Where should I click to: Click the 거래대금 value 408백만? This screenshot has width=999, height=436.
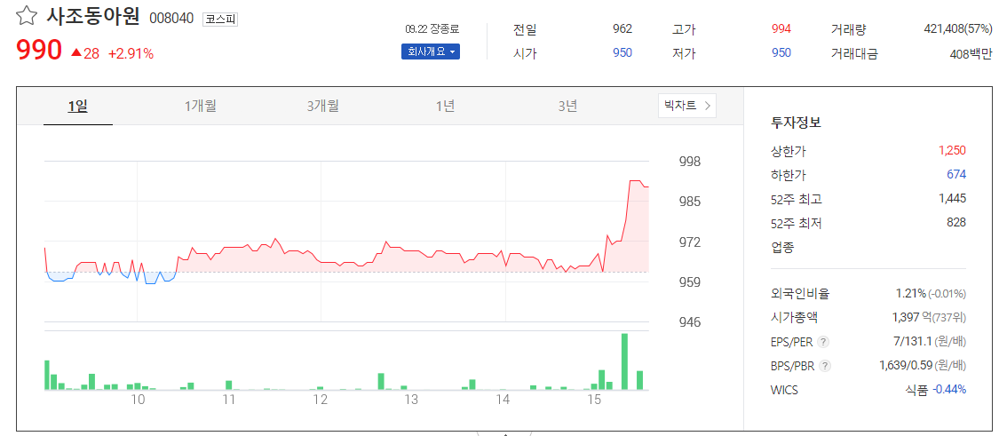971,53
